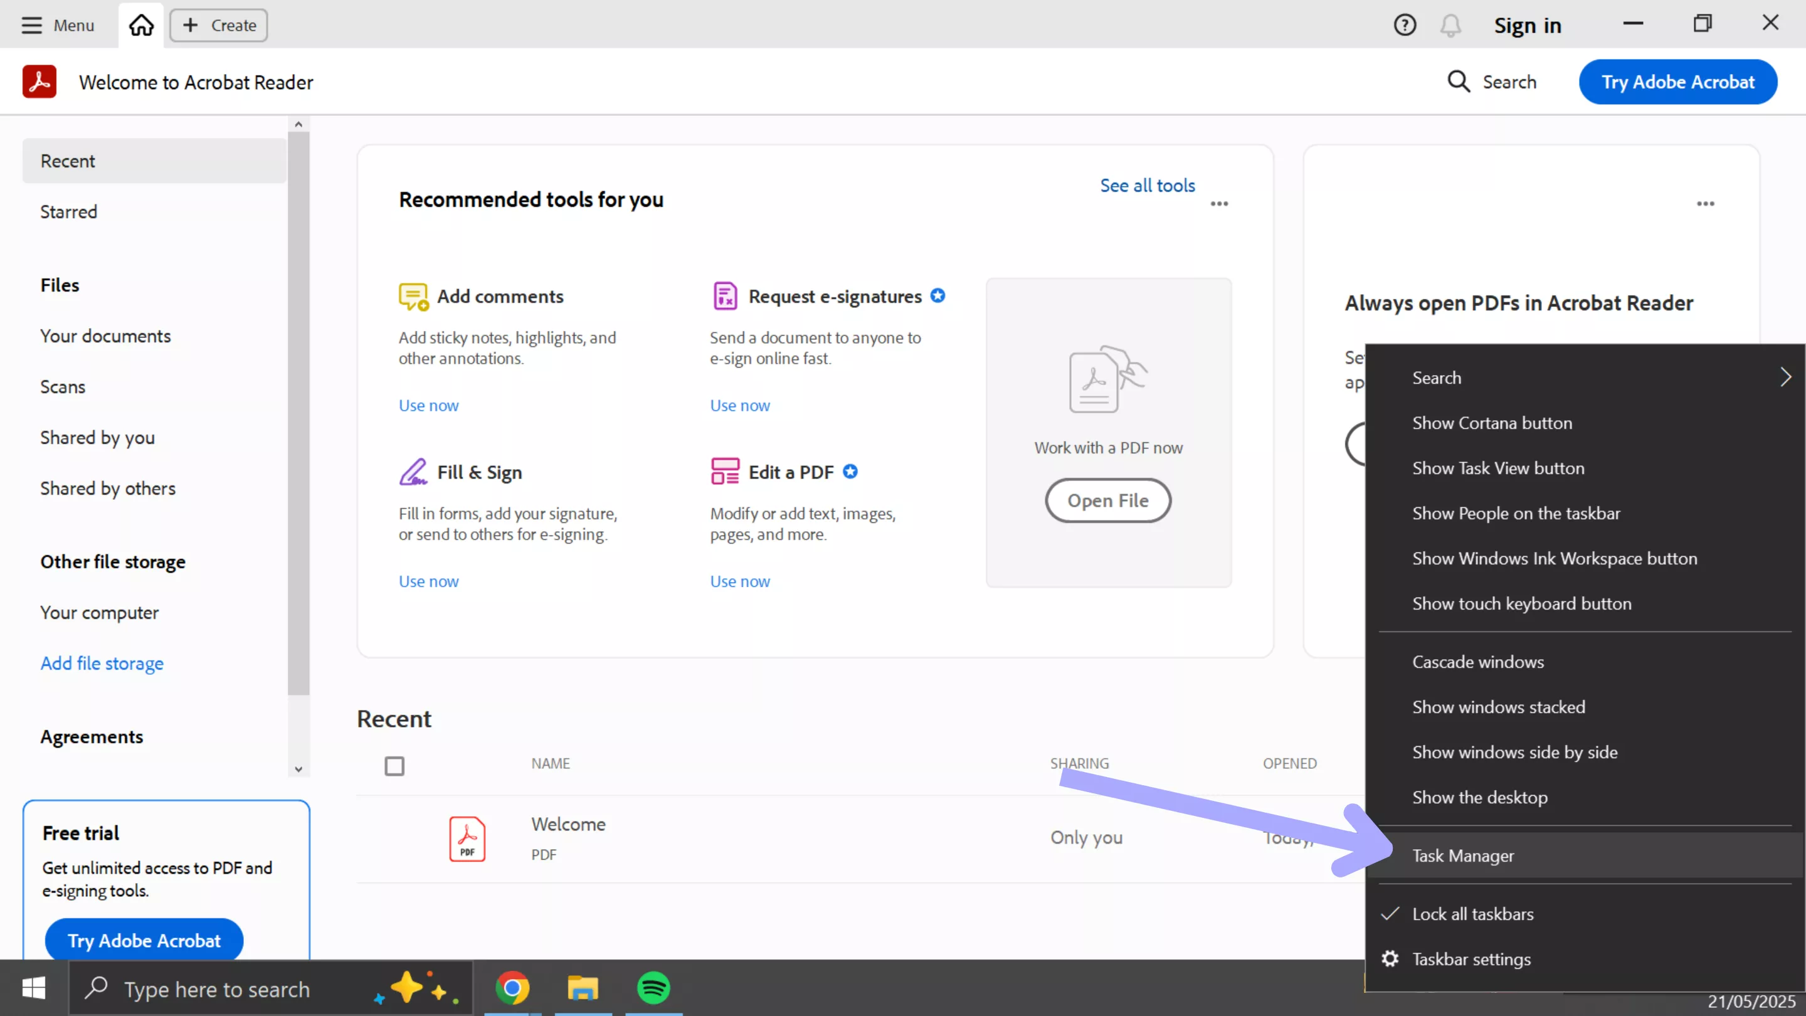This screenshot has width=1806, height=1016.
Task: Uncheck Lock all taskbars
Action: (x=1472, y=914)
